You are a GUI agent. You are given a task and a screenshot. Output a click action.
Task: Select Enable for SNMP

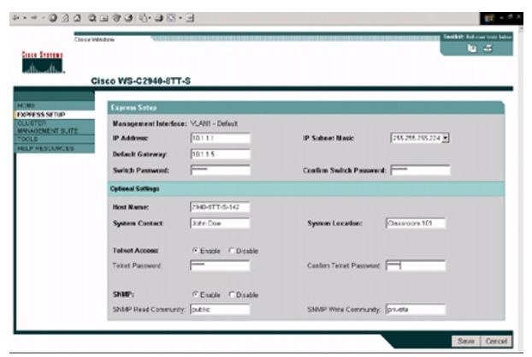[x=195, y=295]
